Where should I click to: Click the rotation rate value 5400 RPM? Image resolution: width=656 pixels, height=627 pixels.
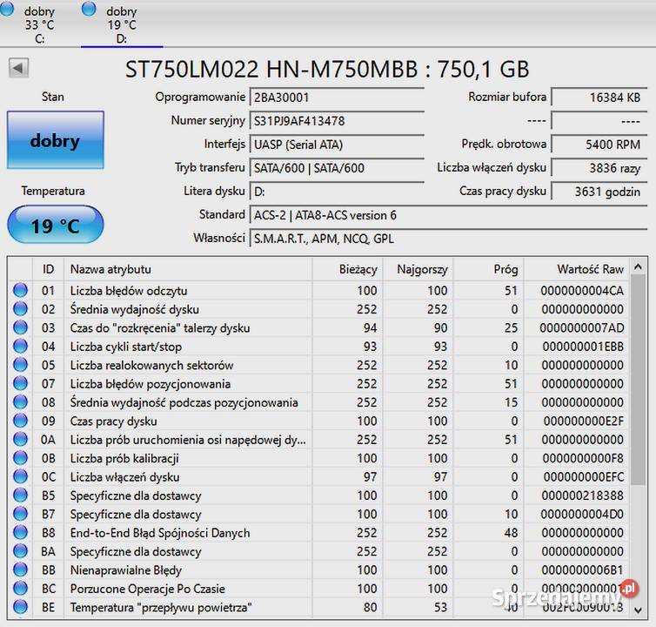(599, 145)
